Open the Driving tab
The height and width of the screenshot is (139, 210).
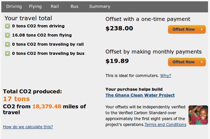[14, 6]
